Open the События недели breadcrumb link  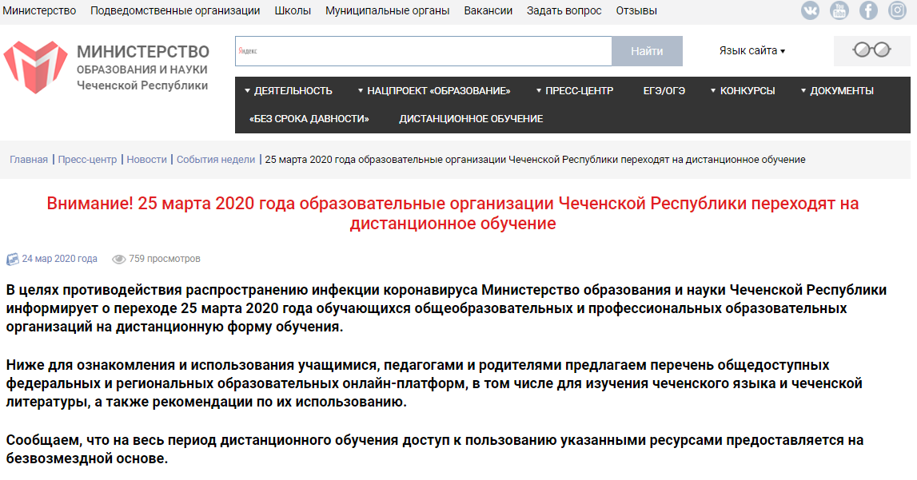pyautogui.click(x=216, y=159)
